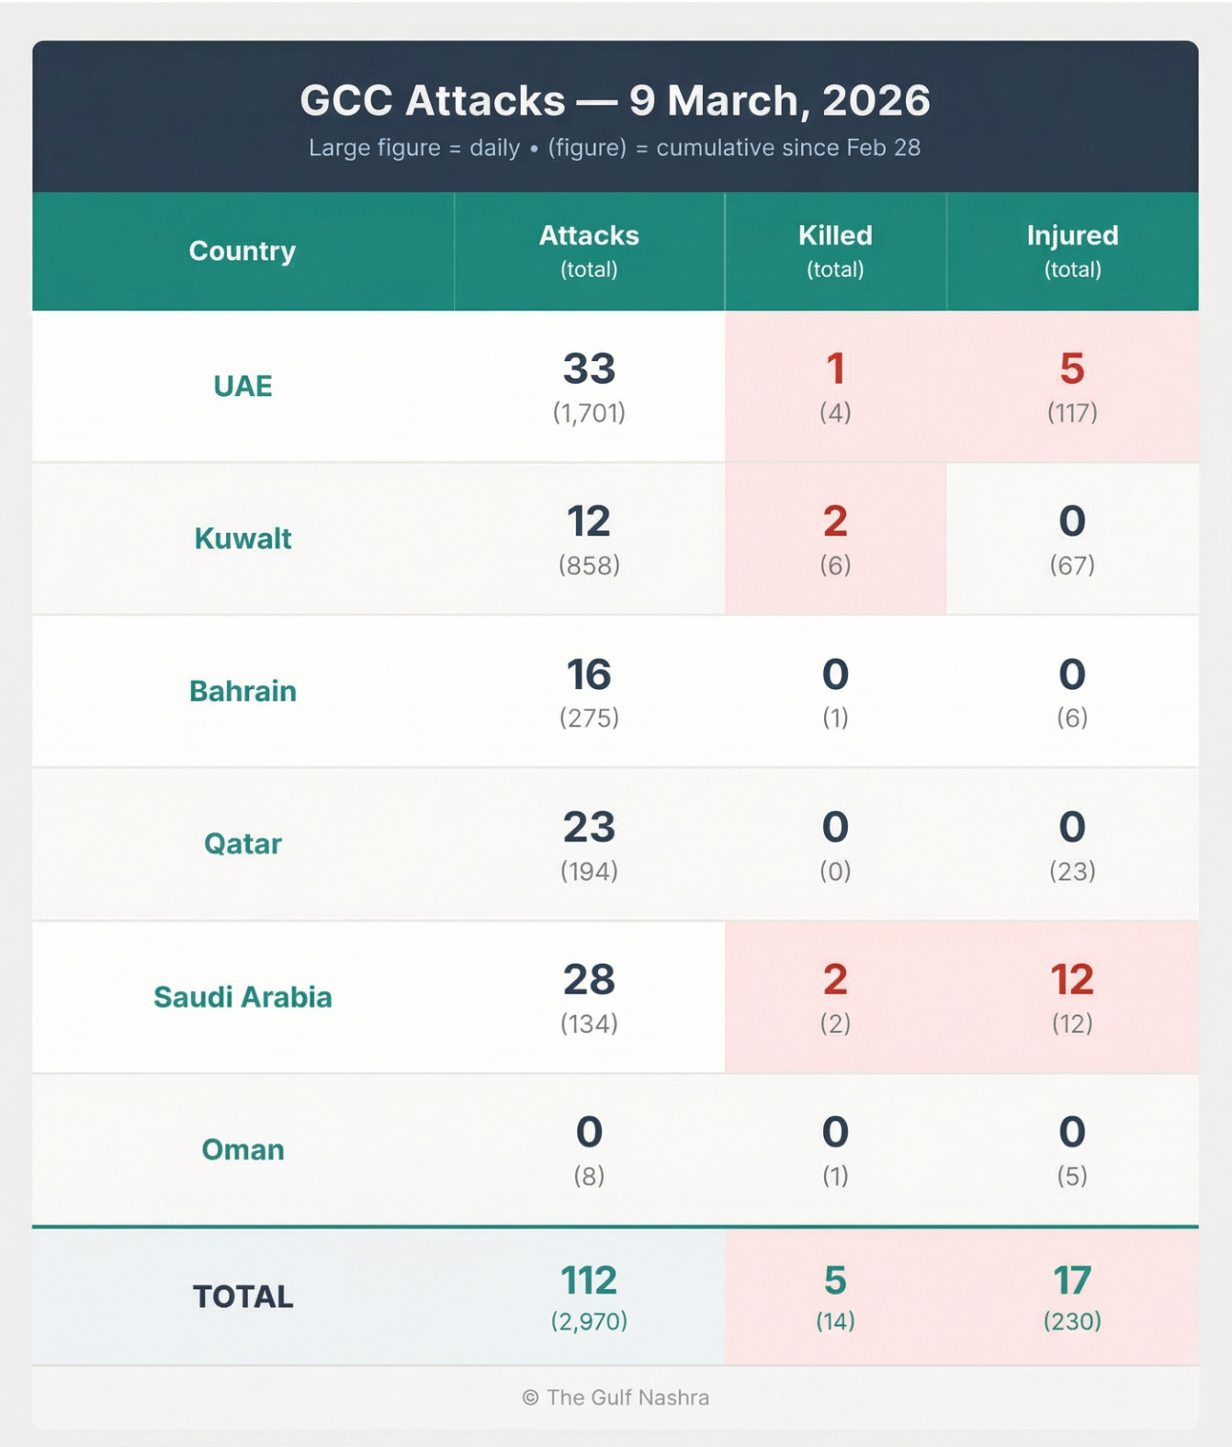Select the Country column header
This screenshot has width=1232, height=1447.
coord(243,251)
